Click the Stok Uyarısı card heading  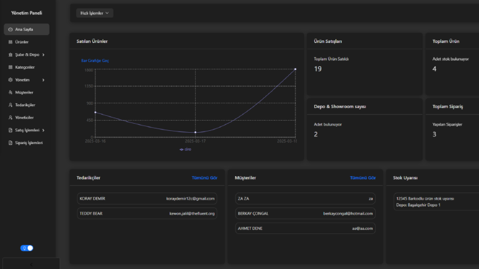405,178
